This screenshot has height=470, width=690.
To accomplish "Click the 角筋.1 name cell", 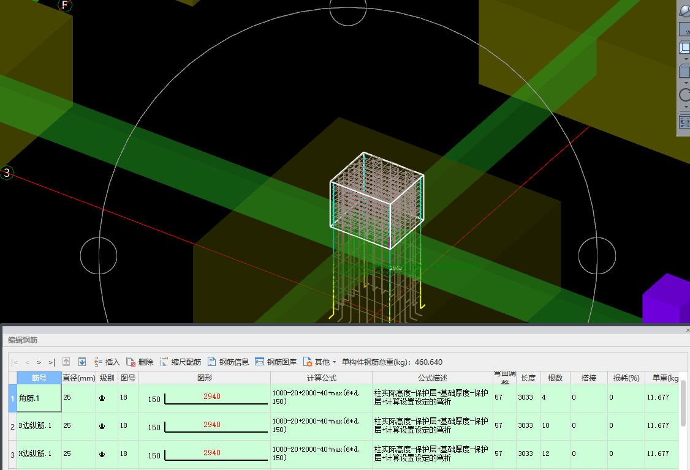I will coord(39,398).
